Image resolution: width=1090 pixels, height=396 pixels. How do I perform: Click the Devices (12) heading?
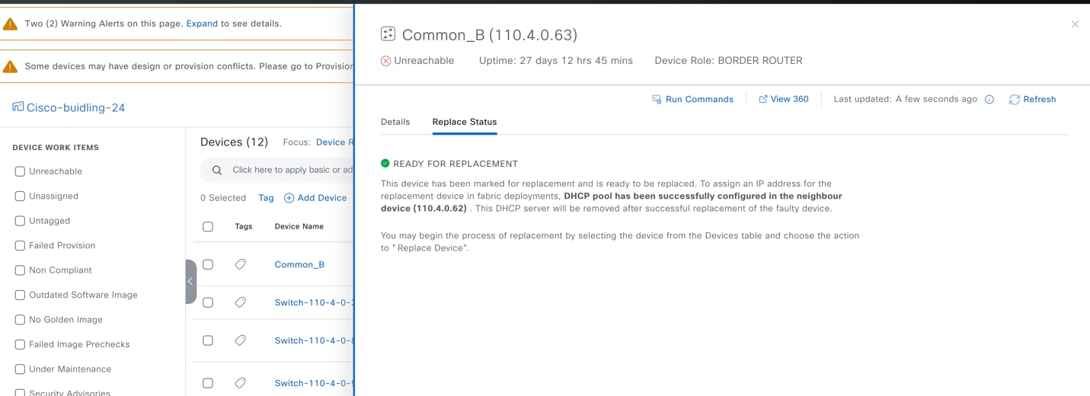coord(234,142)
